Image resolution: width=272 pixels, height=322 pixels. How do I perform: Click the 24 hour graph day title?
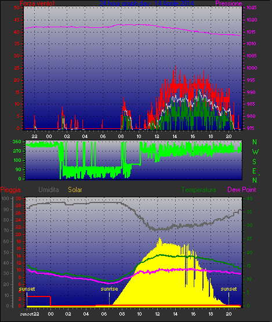click(147, 3)
